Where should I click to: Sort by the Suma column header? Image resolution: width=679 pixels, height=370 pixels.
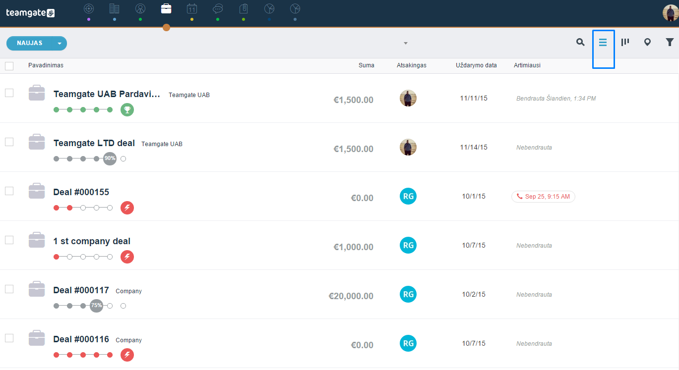pos(367,65)
